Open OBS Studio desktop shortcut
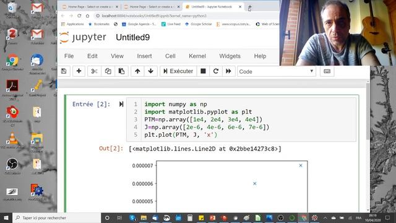Image resolution: width=396 pixels, height=223 pixels. point(12,166)
